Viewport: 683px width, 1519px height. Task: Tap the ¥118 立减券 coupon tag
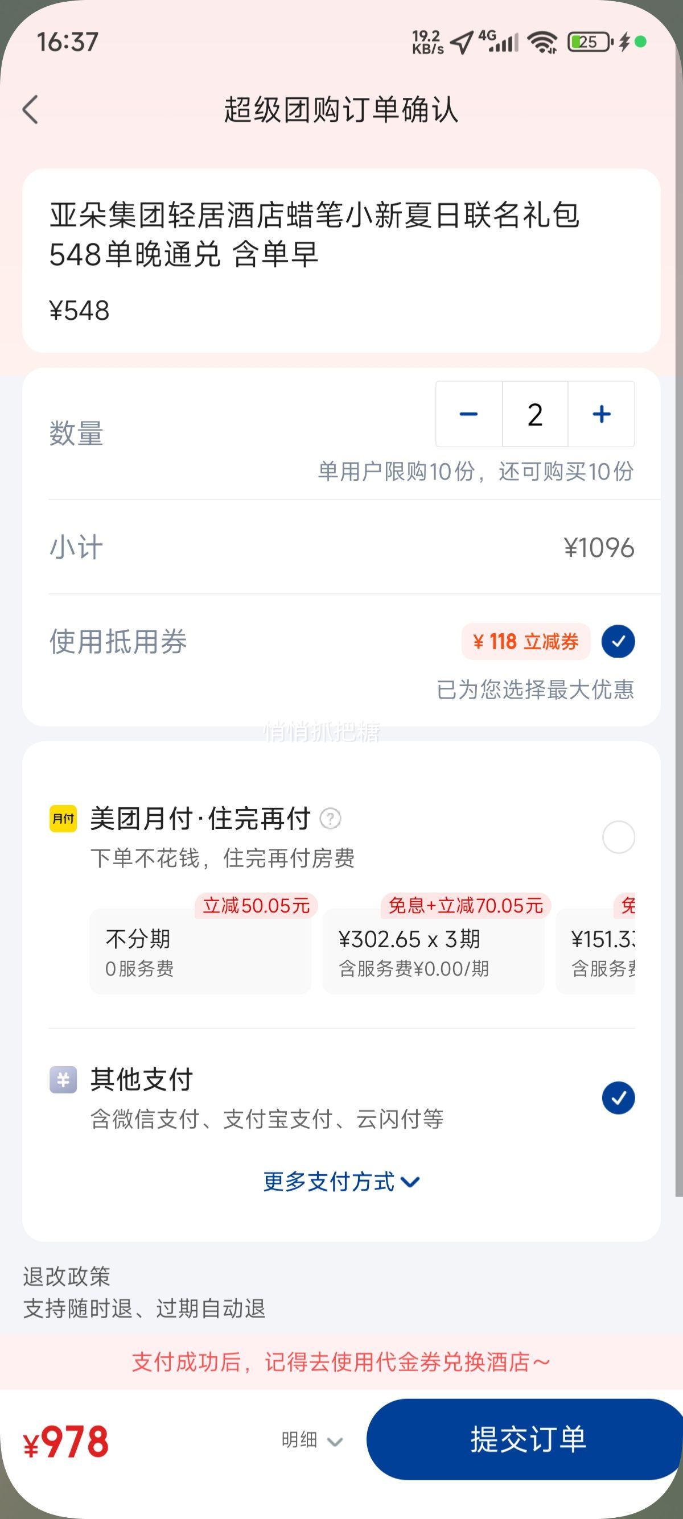[525, 641]
